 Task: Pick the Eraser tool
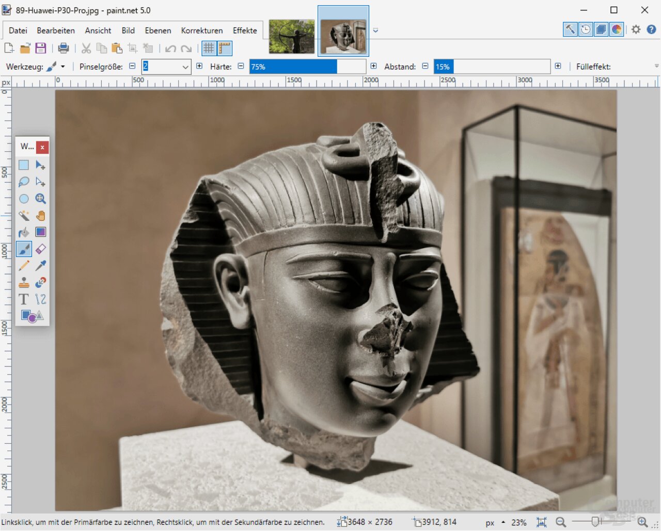pos(41,249)
